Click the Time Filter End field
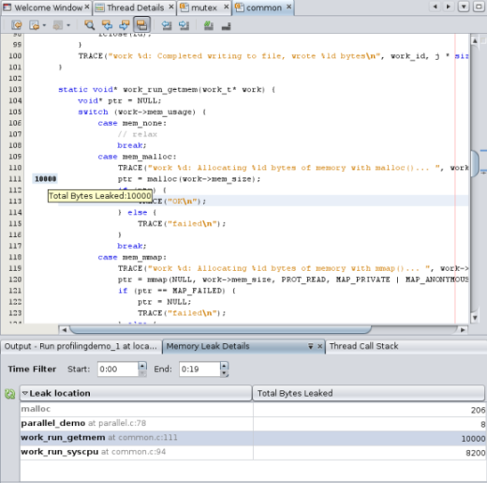Screen dimensions: 487x483 [199, 370]
